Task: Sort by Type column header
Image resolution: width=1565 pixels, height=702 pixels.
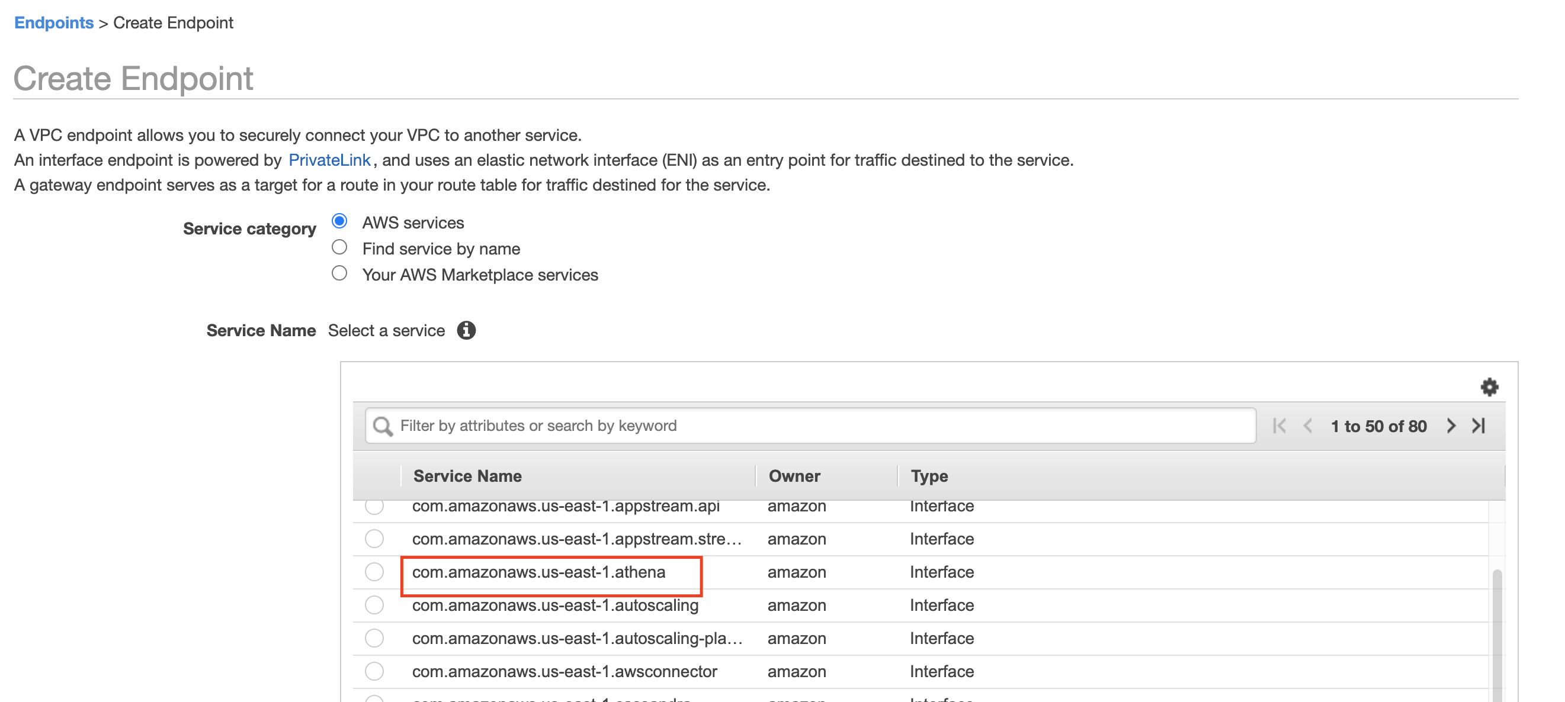Action: tap(929, 476)
